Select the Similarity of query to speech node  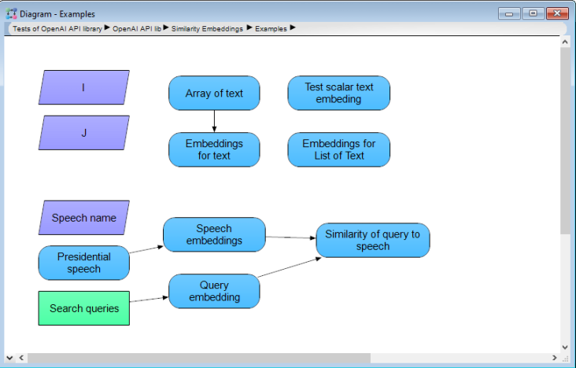click(373, 240)
